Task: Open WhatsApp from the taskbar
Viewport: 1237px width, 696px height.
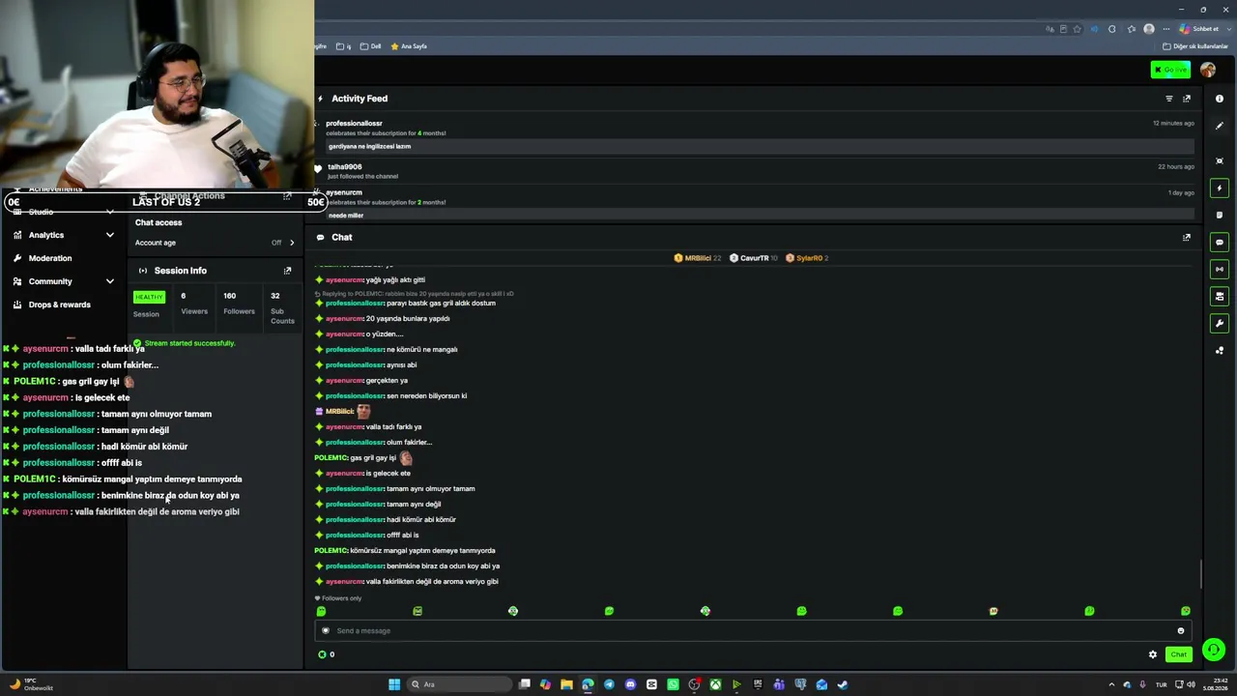Action: 673,684
